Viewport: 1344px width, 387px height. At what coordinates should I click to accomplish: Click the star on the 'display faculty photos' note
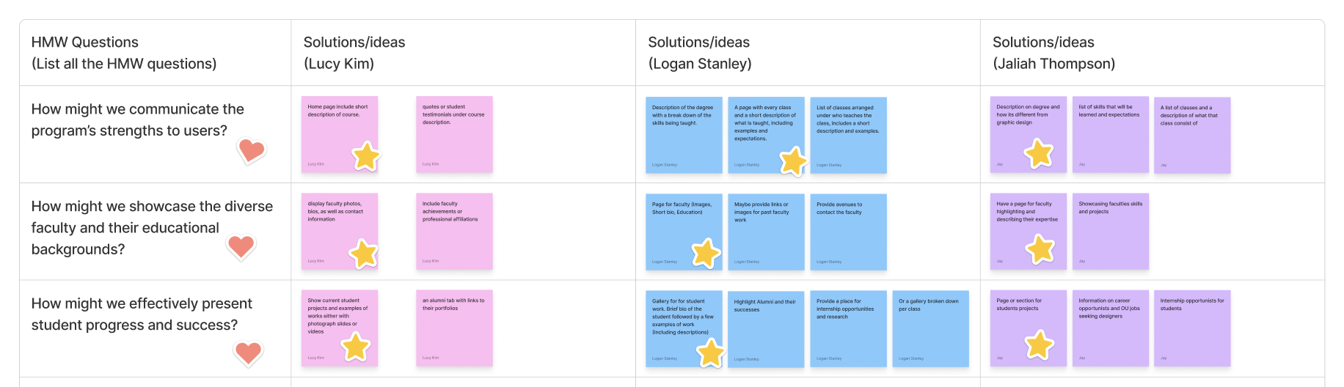pos(363,254)
